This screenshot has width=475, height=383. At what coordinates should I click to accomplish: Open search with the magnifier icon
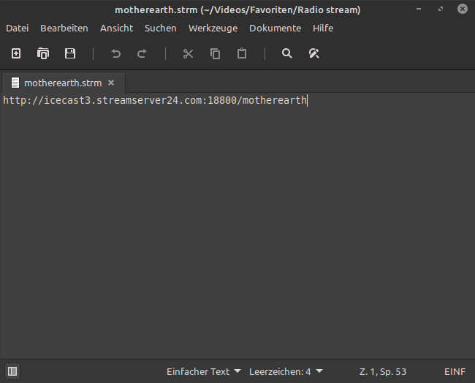point(287,53)
